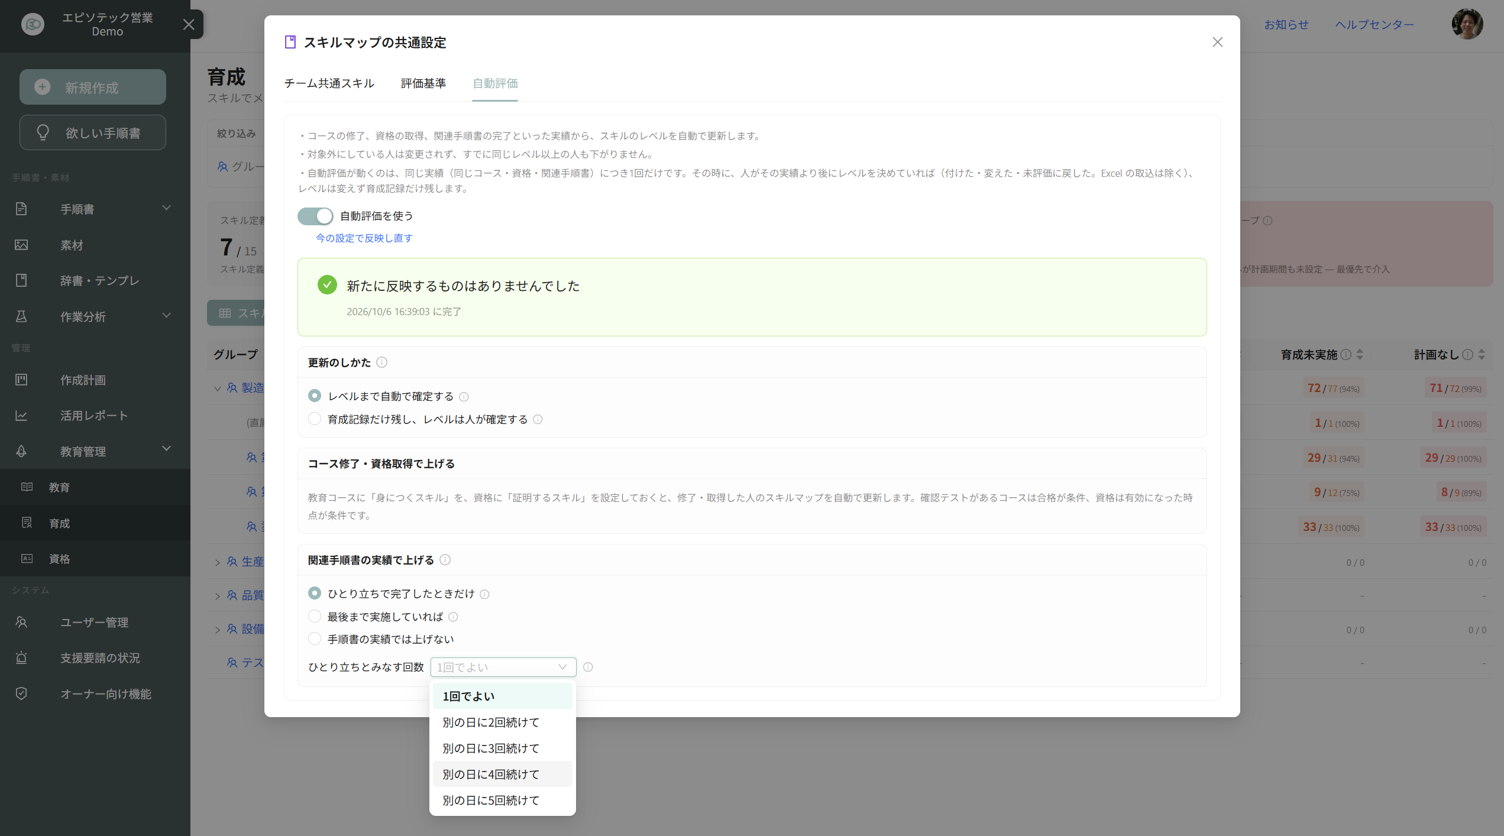This screenshot has width=1504, height=836.
Task: Click the info icon beside 更新のしかた
Action: 382,362
